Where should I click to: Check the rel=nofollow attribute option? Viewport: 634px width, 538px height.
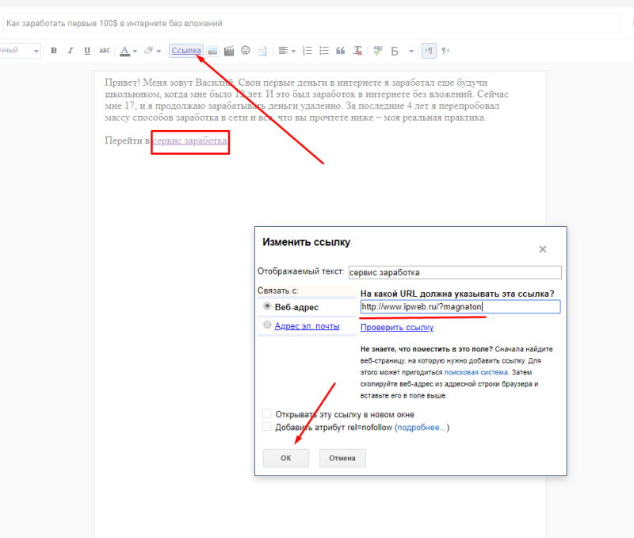(x=267, y=427)
